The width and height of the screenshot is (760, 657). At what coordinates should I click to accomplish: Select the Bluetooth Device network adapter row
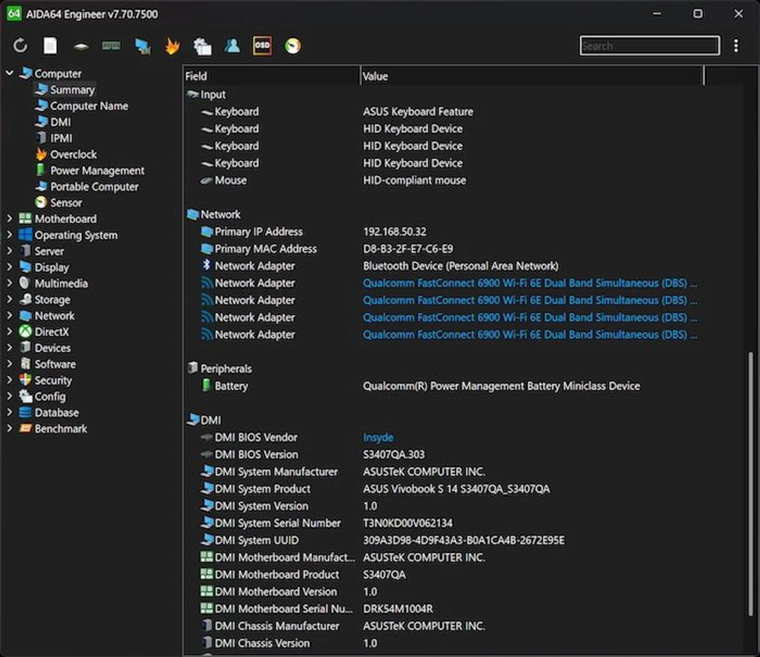point(443,266)
